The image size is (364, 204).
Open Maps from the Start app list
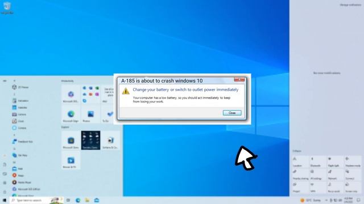click(x=18, y=175)
